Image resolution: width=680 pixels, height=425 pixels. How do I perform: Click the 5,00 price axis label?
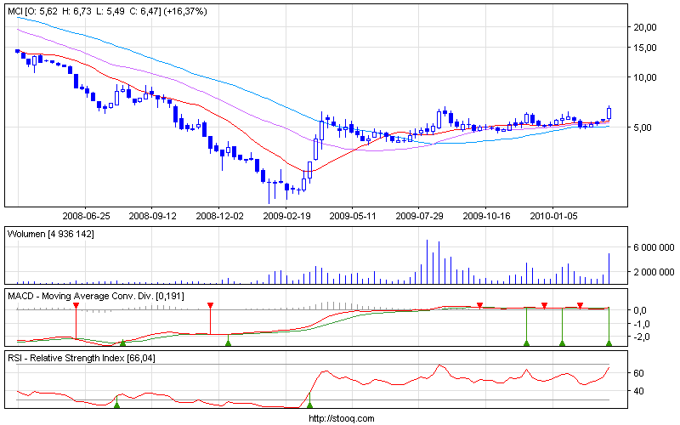tap(646, 127)
